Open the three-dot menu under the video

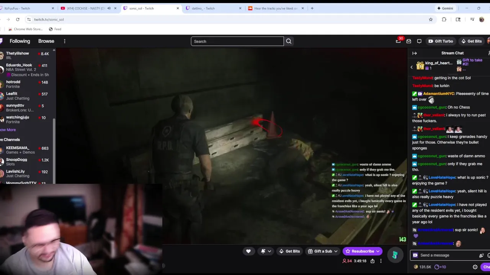[x=381, y=261]
